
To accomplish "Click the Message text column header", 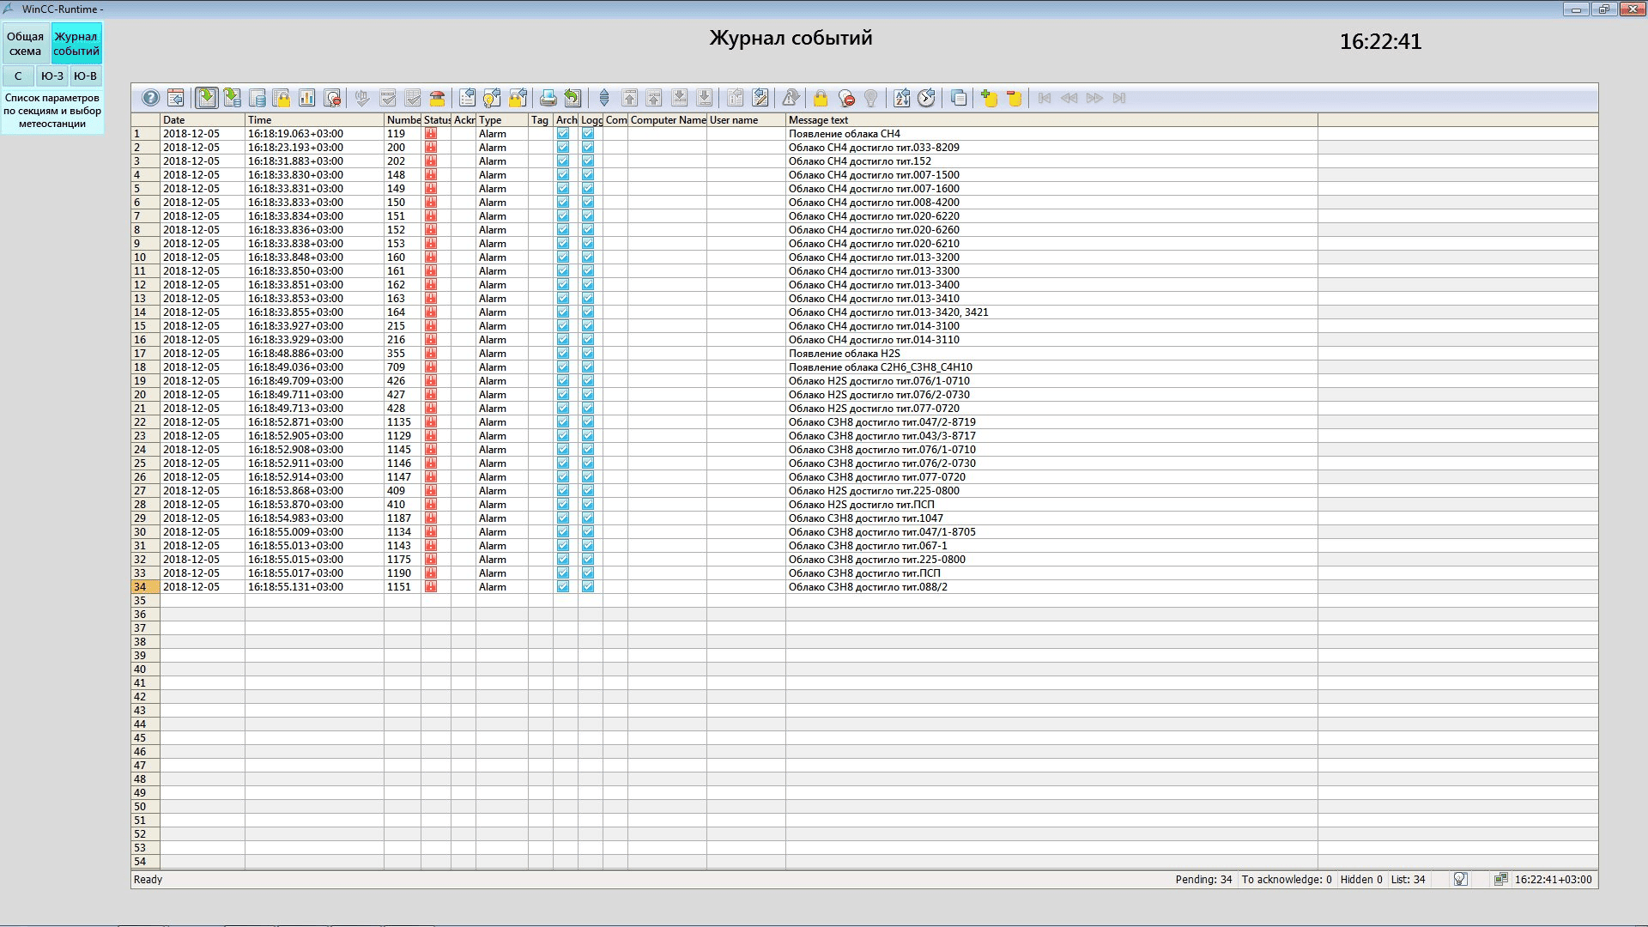I will point(1051,120).
